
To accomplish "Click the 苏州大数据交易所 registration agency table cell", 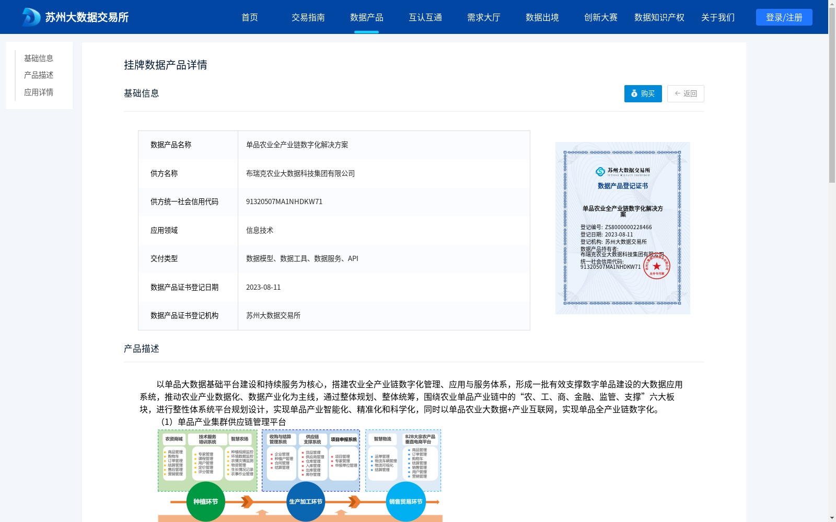I will click(384, 316).
